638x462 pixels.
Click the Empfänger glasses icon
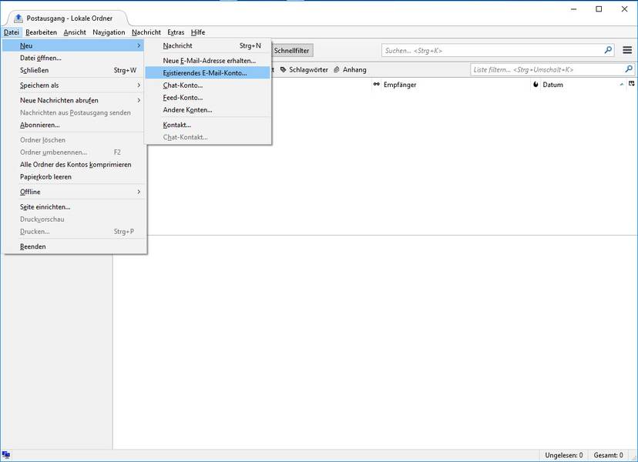point(376,84)
